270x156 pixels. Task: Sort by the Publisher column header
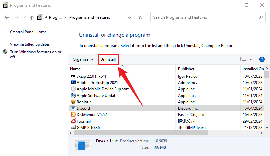(186, 69)
